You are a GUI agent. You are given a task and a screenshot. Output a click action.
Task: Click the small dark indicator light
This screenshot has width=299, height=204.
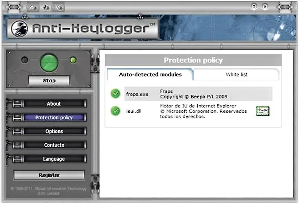coord(25,60)
